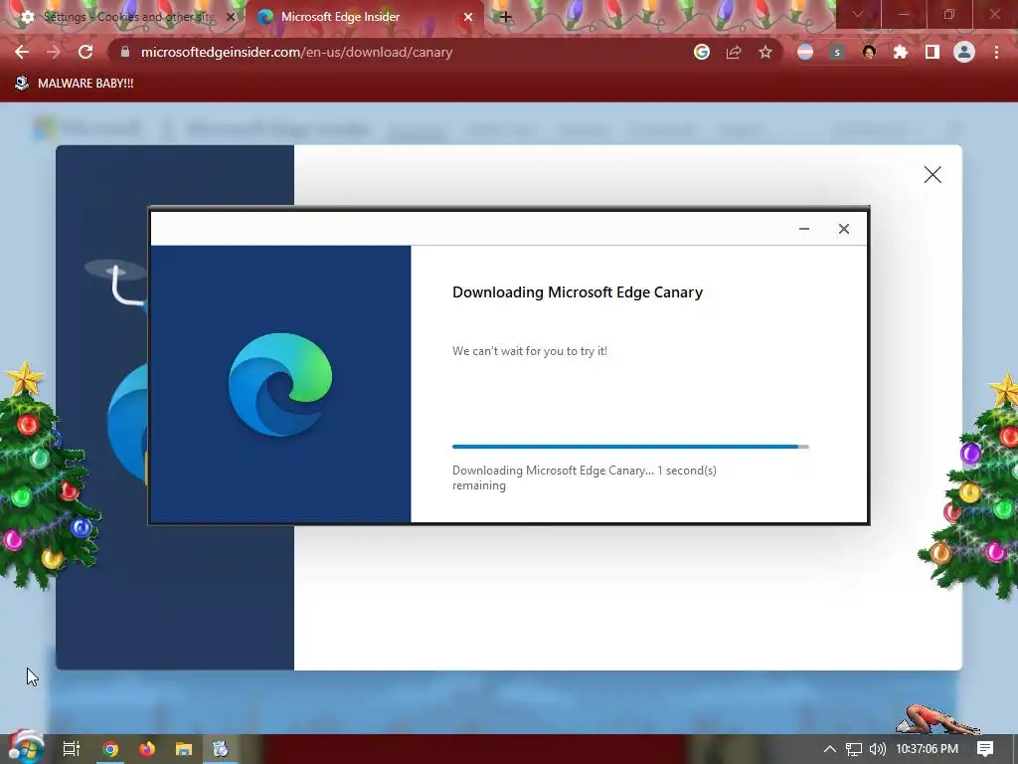This screenshot has height=764, width=1018.
Task: Open Google Chrome from the taskbar
Action: (x=110, y=749)
